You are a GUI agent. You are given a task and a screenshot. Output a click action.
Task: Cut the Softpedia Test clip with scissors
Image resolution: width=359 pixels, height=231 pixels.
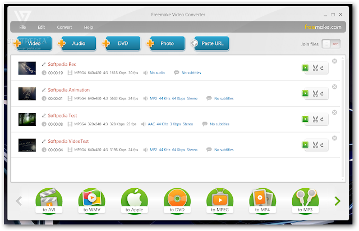(x=315, y=119)
